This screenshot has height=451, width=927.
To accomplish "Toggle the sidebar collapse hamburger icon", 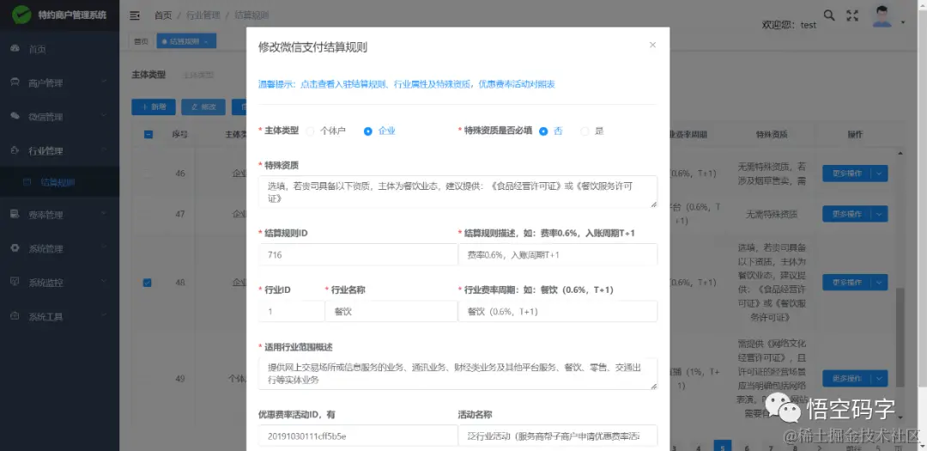I will click(x=135, y=15).
